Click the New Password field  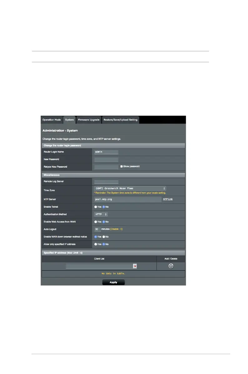[106, 159]
